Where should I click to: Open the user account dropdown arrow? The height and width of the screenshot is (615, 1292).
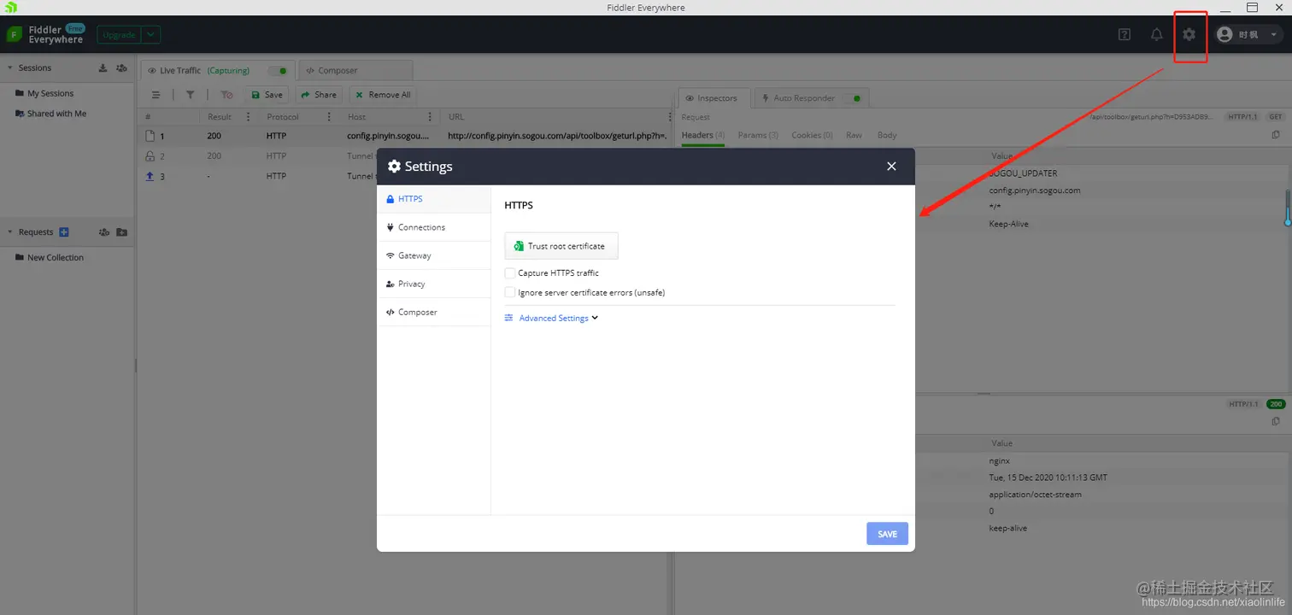coord(1274,35)
